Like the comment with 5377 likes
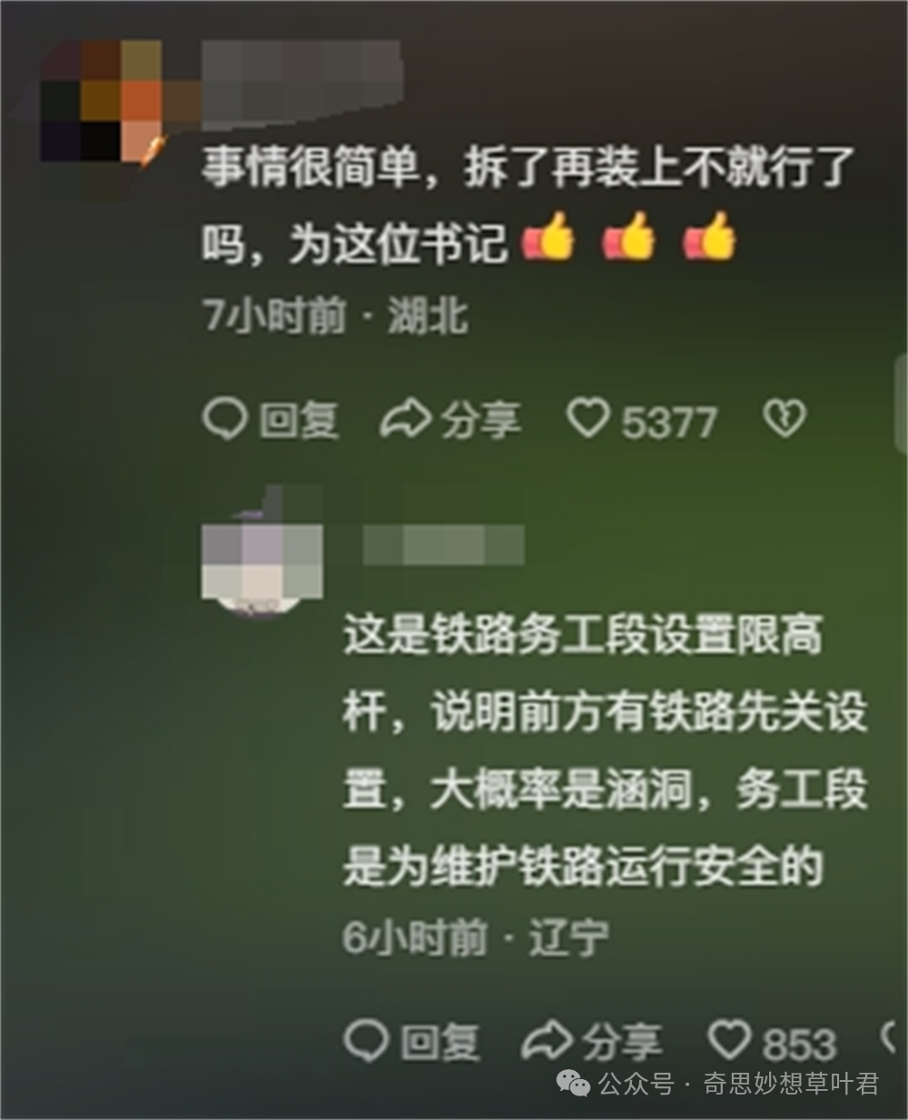 point(588,418)
